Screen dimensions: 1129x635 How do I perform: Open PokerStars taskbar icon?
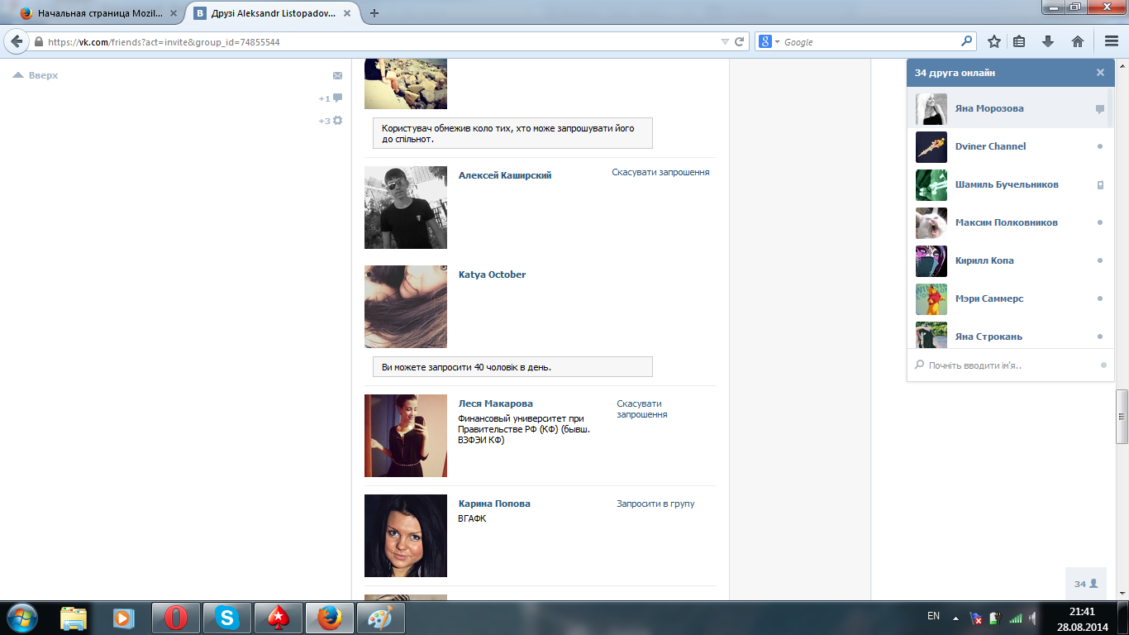pyautogui.click(x=278, y=618)
